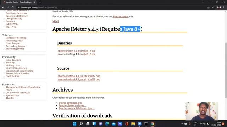Switch to Zoom app on taskbar

click(139, 124)
